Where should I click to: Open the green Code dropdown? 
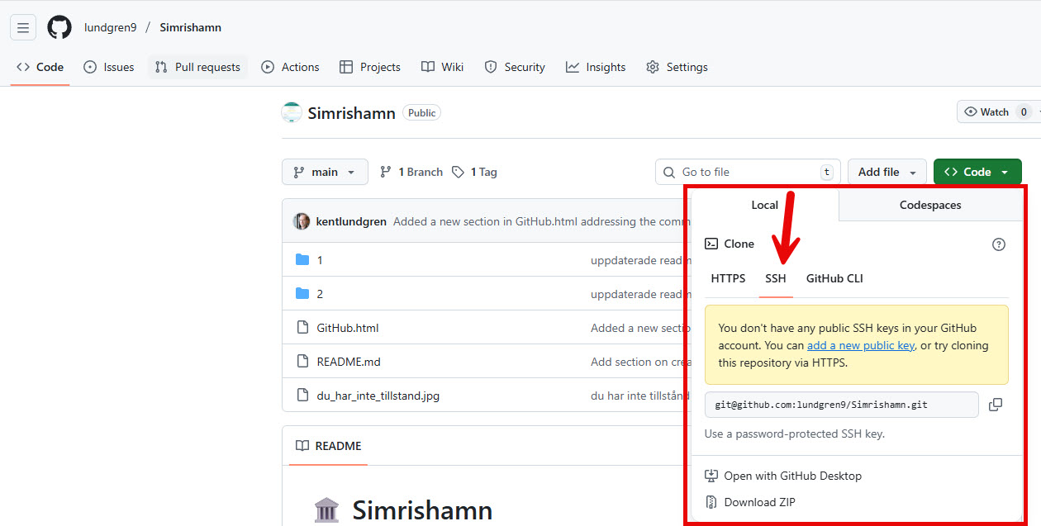tap(977, 171)
